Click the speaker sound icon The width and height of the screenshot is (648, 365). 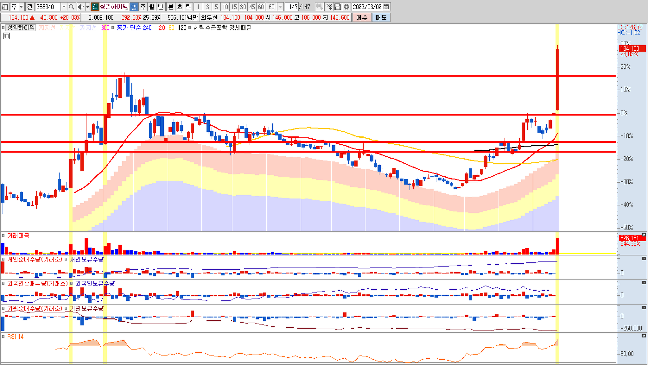(80, 7)
